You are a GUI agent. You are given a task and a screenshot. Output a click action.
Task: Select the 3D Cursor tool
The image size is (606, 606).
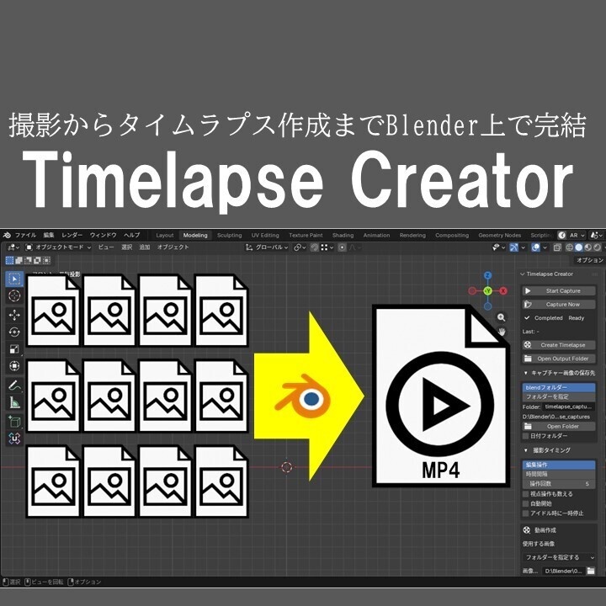14,296
